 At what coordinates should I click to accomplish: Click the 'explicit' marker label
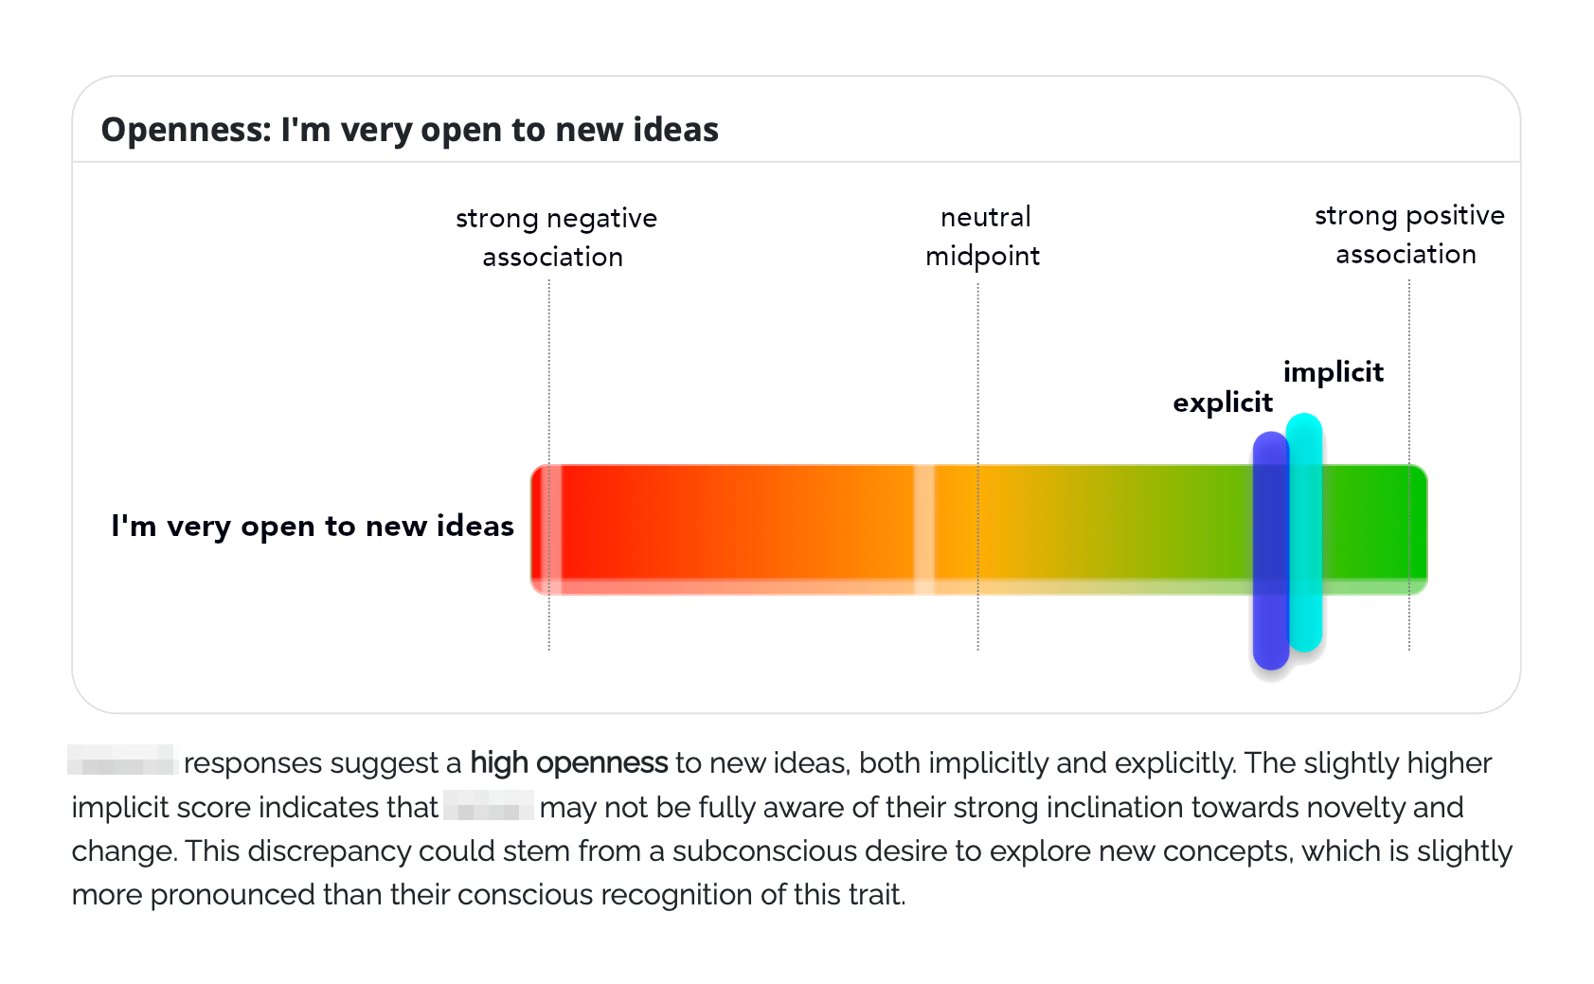coord(1223,403)
